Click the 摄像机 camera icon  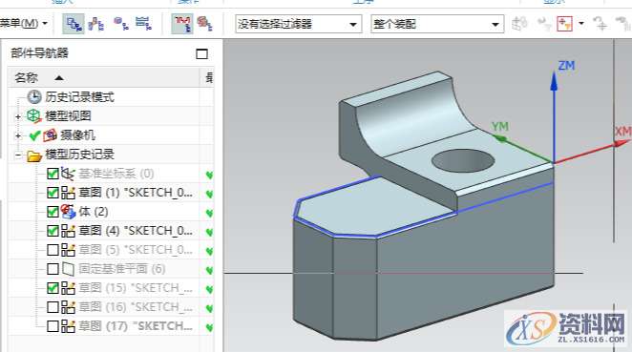point(51,135)
